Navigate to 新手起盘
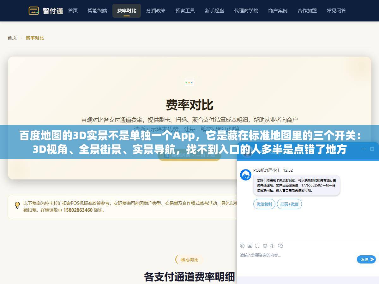This screenshot has height=284, width=379. [x=214, y=11]
